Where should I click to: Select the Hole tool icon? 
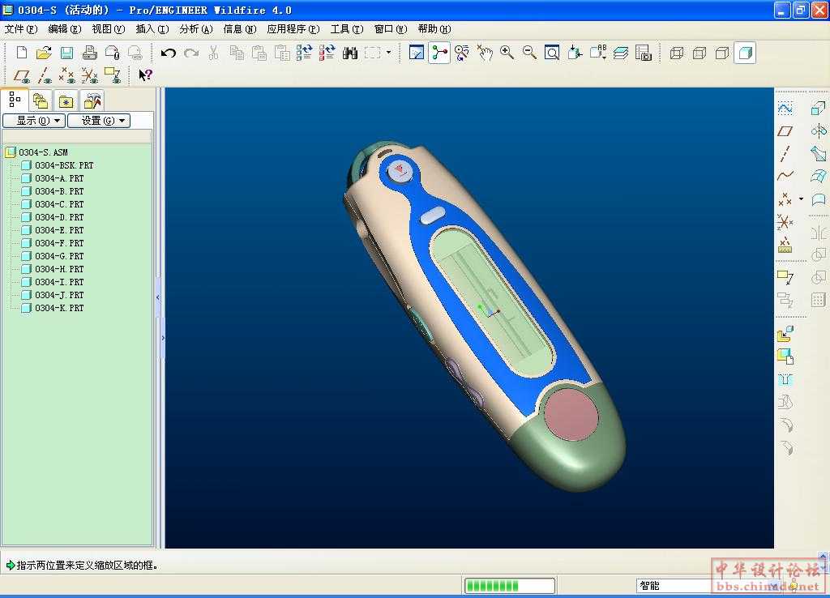pos(785,379)
